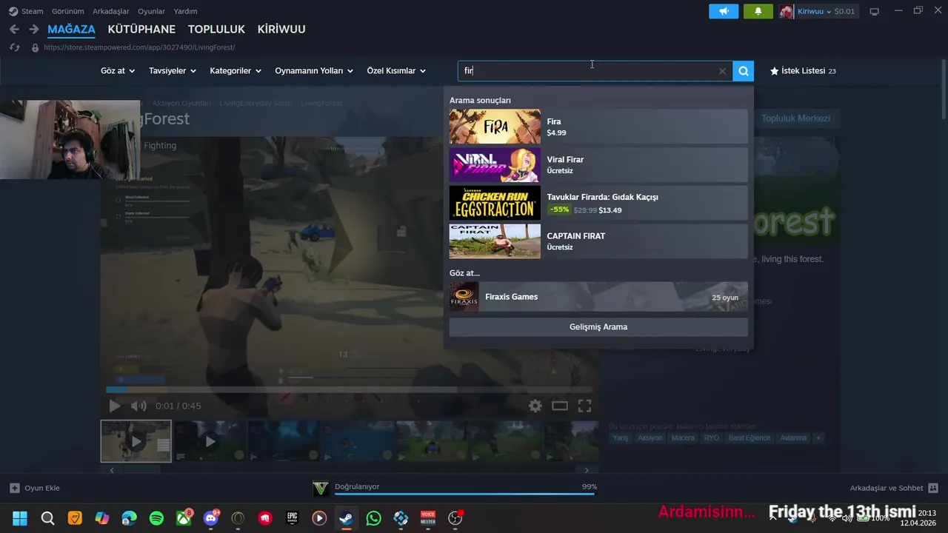The height and width of the screenshot is (533, 948).
Task: Select the Fira search result
Action: [x=598, y=127]
